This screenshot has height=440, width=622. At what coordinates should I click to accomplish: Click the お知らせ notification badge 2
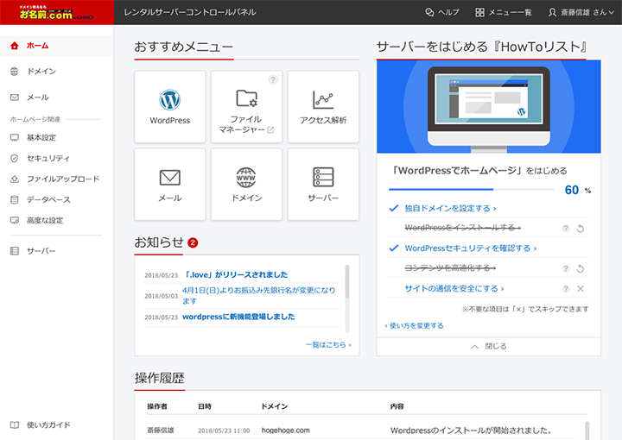(x=193, y=242)
